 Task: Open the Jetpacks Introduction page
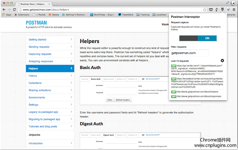coord(50,143)
